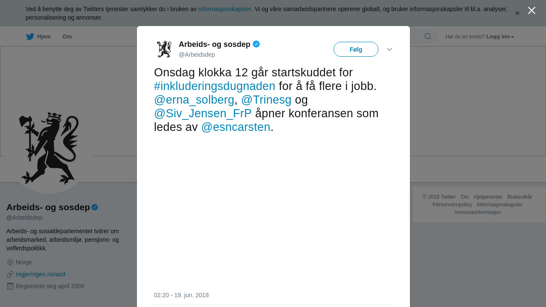The height and width of the screenshot is (307, 546).
Task: Dismiss the cookie notice with the small X
Action: [517, 13]
